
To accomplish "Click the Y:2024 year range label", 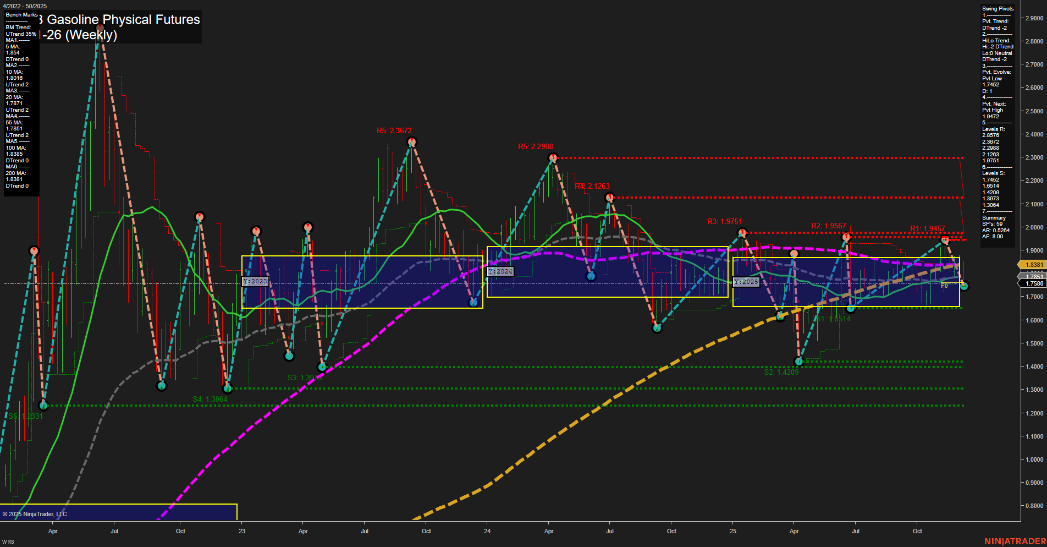I will [x=500, y=271].
